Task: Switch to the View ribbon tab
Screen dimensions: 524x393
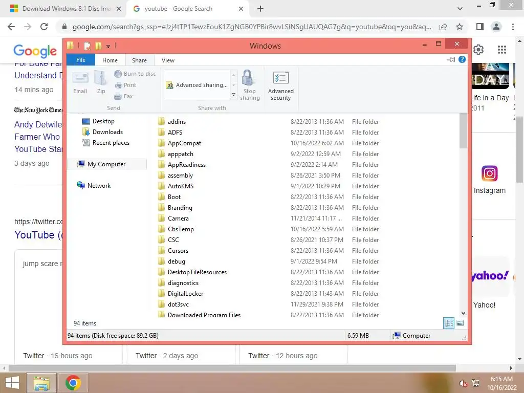Action: coord(168,60)
